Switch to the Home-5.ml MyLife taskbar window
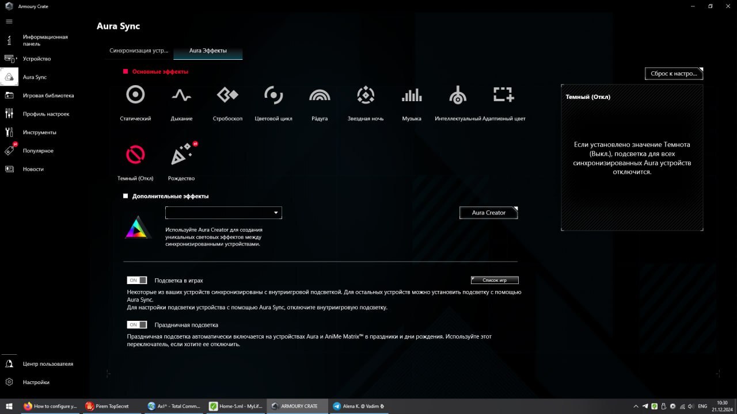Viewport: 737px width, 414px height. click(235, 406)
